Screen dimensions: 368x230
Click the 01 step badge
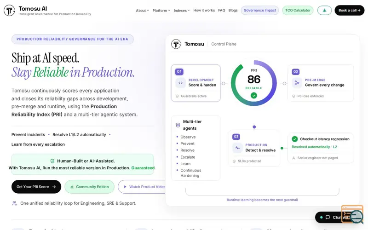[x=179, y=72]
